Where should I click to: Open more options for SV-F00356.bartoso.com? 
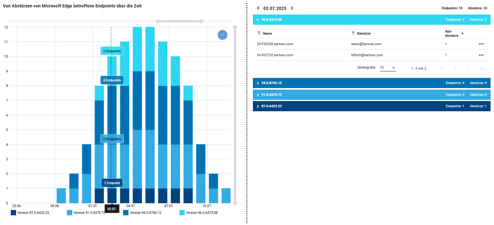coord(481,44)
